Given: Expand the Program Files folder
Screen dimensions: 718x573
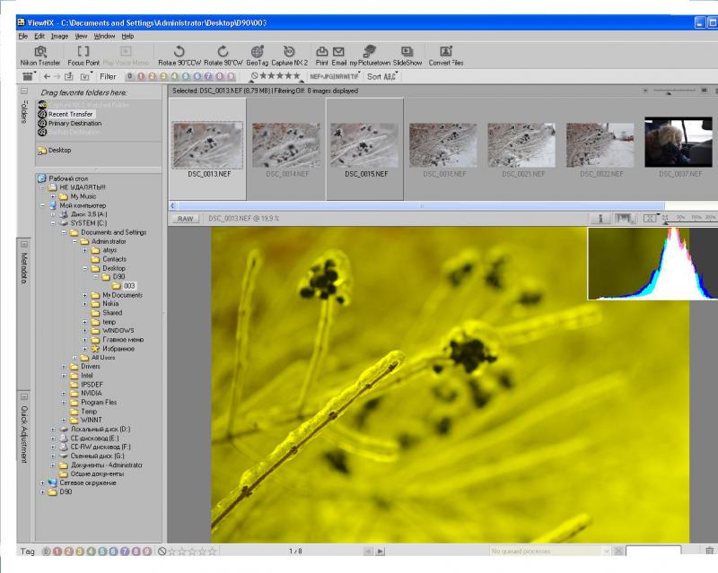Looking at the screenshot, I should pyautogui.click(x=64, y=403).
